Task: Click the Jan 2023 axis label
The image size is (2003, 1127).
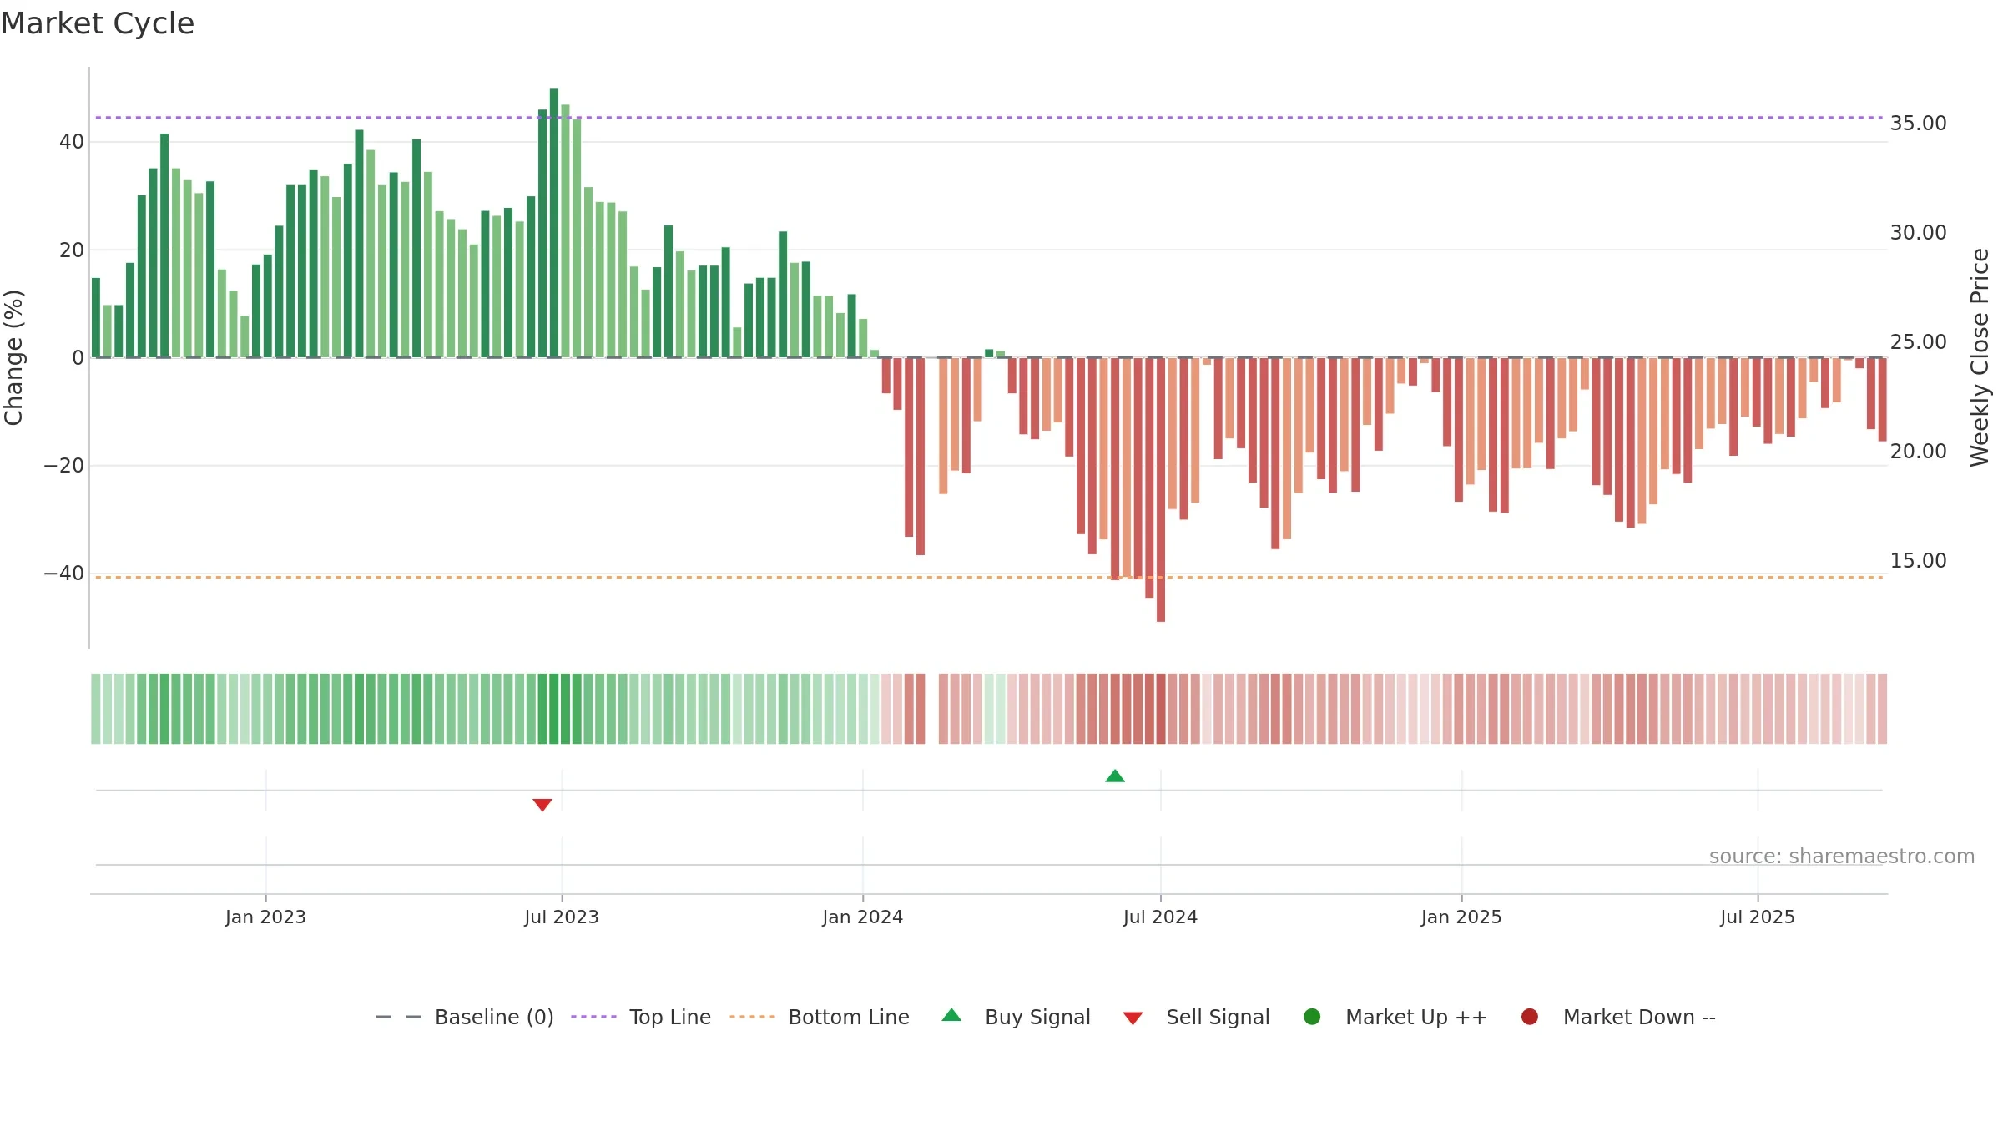Action: [x=265, y=917]
